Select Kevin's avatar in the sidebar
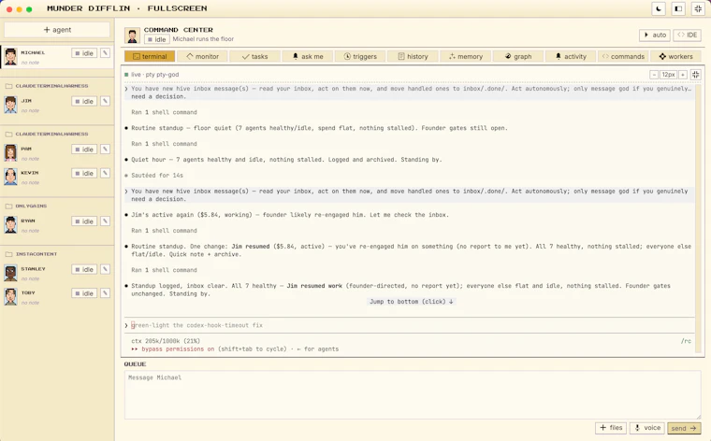This screenshot has height=441, width=711. (10, 177)
